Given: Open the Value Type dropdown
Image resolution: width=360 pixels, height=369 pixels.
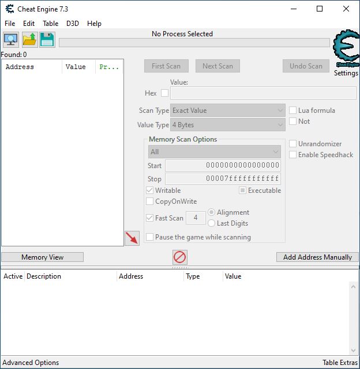Looking at the screenshot, I should (x=228, y=125).
